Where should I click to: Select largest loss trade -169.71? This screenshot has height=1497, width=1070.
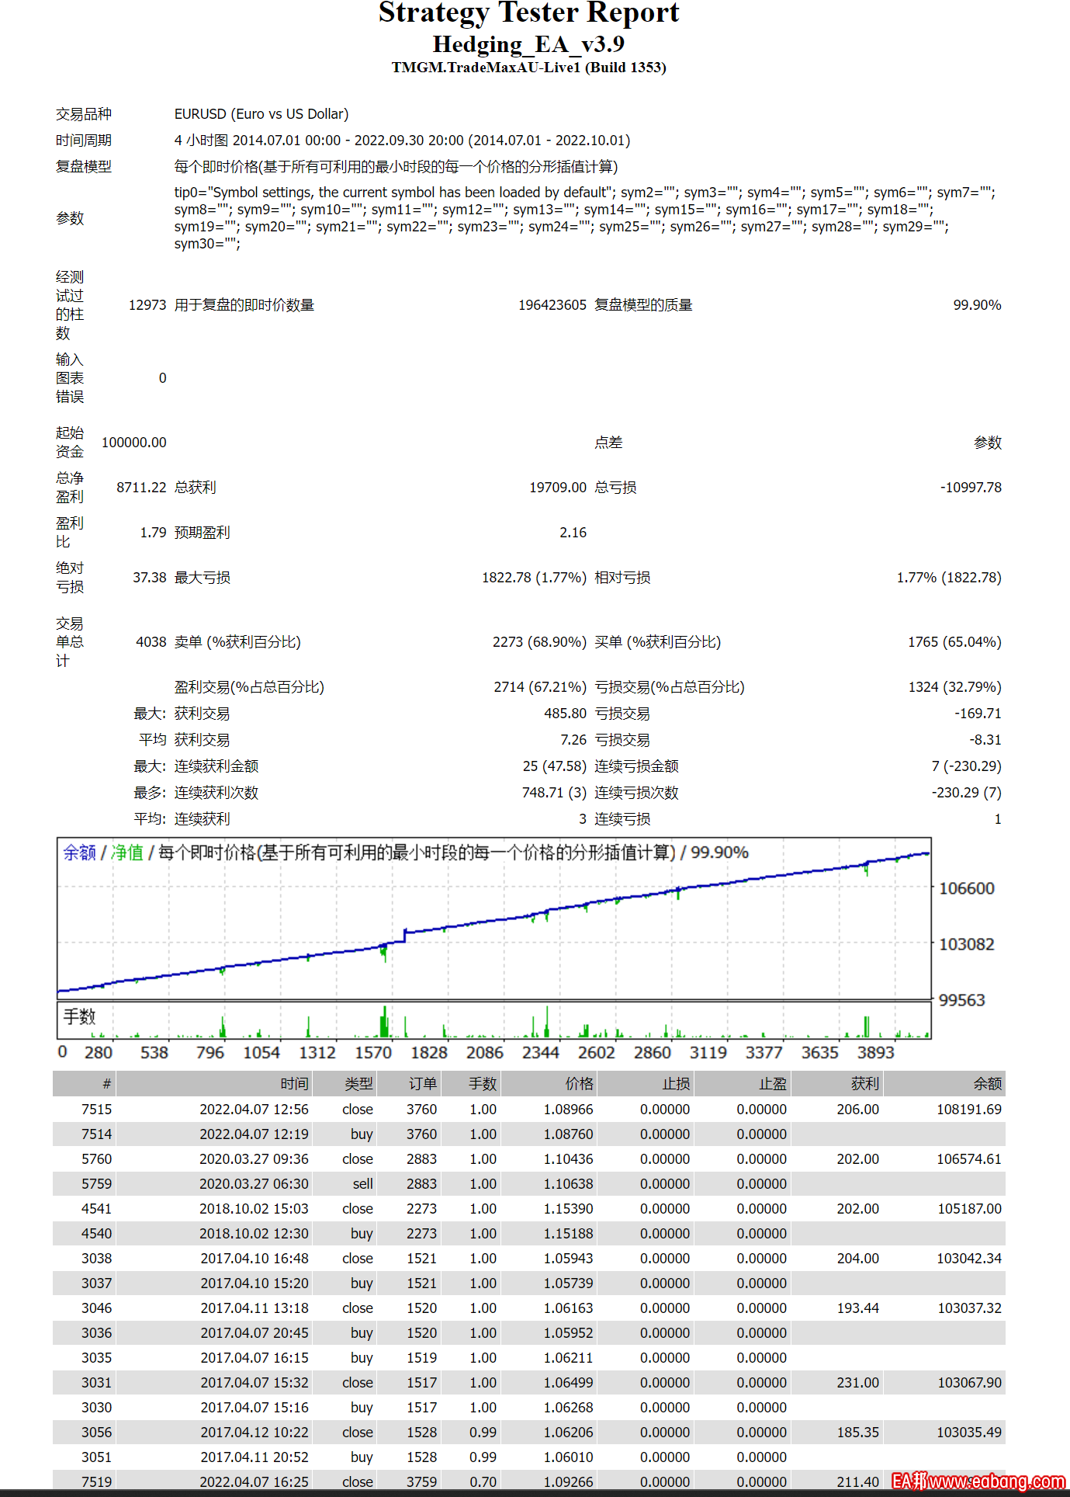point(978,714)
